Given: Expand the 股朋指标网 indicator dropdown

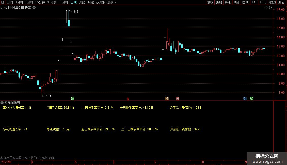Looking at the screenshot, I should (2, 103).
